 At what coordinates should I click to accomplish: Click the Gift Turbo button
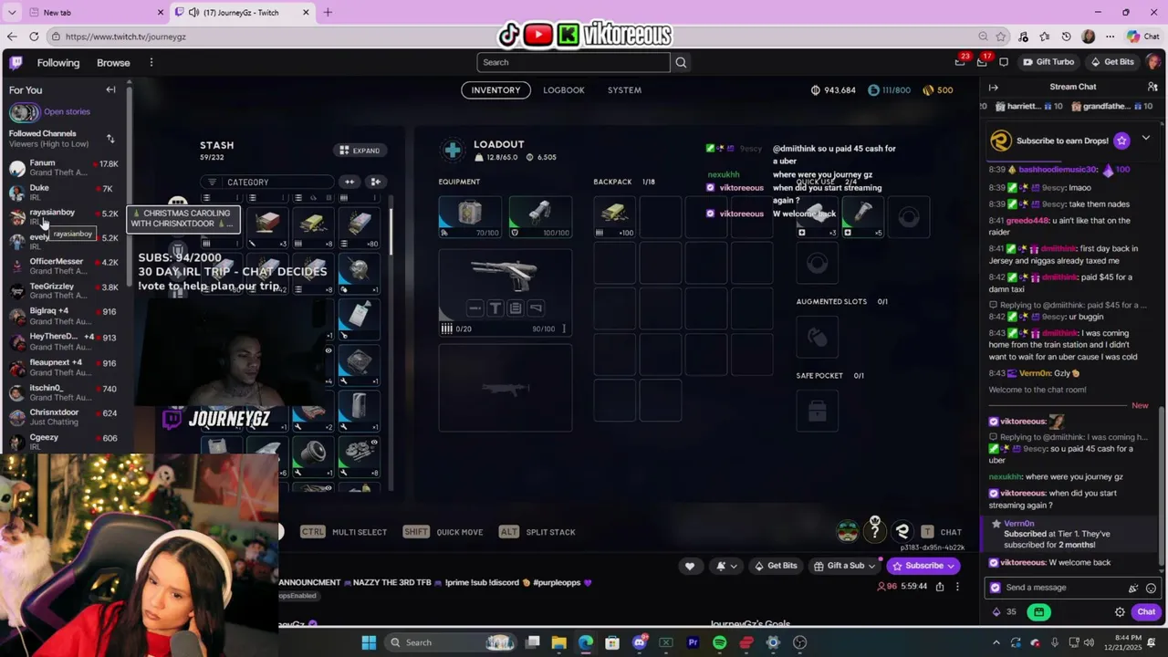(1048, 62)
